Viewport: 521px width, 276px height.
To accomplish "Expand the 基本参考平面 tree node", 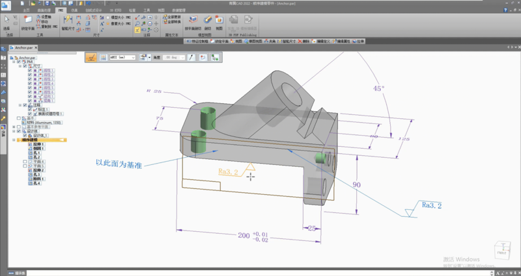I will (14, 126).
